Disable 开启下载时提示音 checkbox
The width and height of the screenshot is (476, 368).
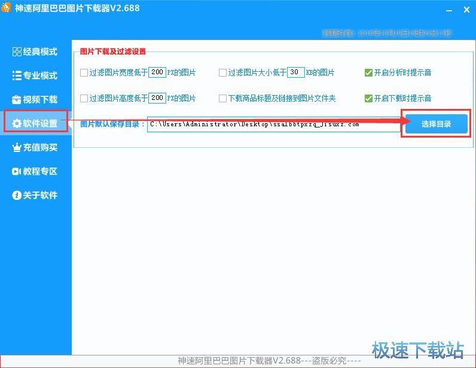[368, 99]
